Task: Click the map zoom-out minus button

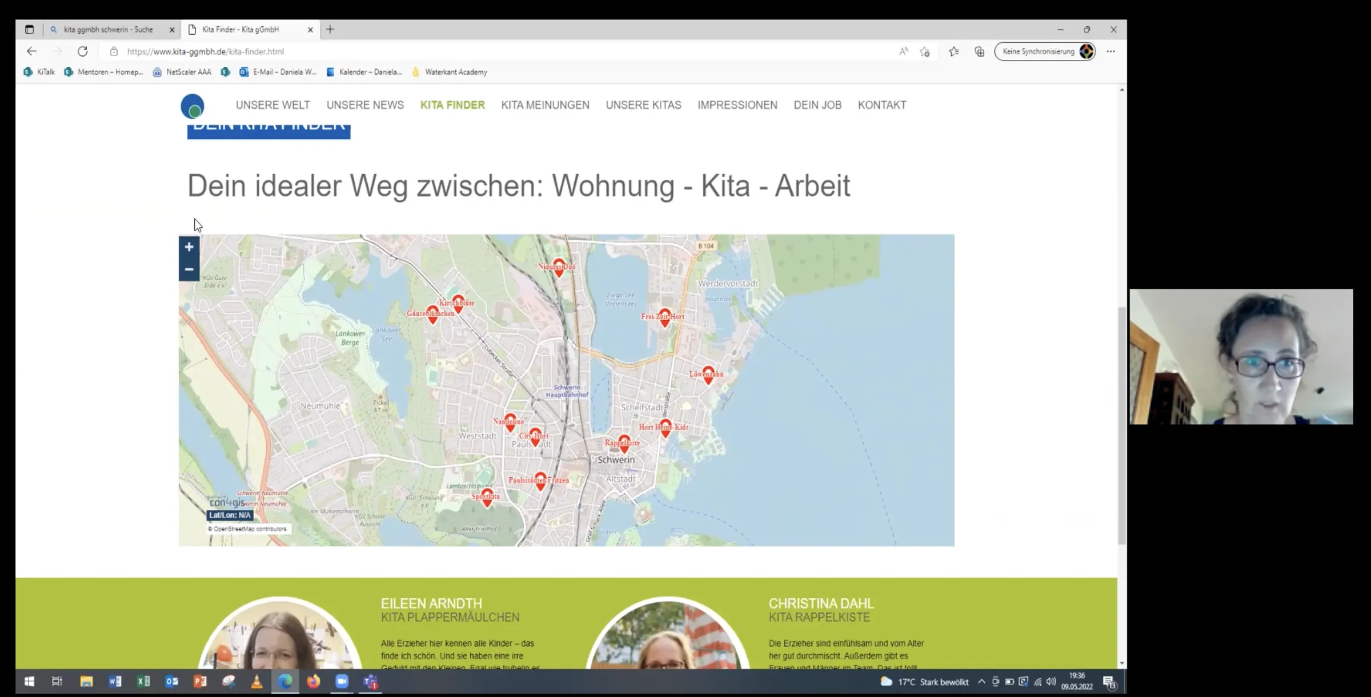Action: 189,269
